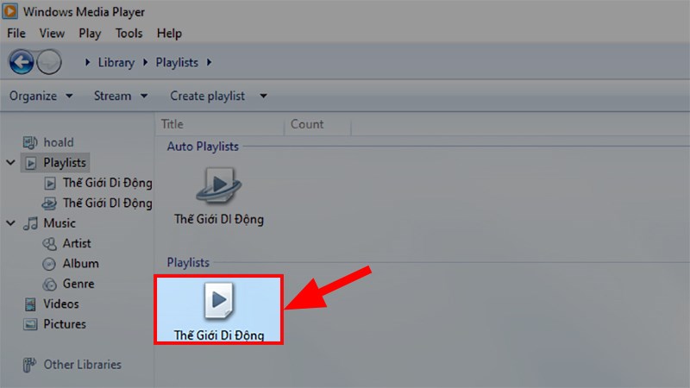Image resolution: width=690 pixels, height=388 pixels.
Task: Open the File menu
Action: (16, 34)
